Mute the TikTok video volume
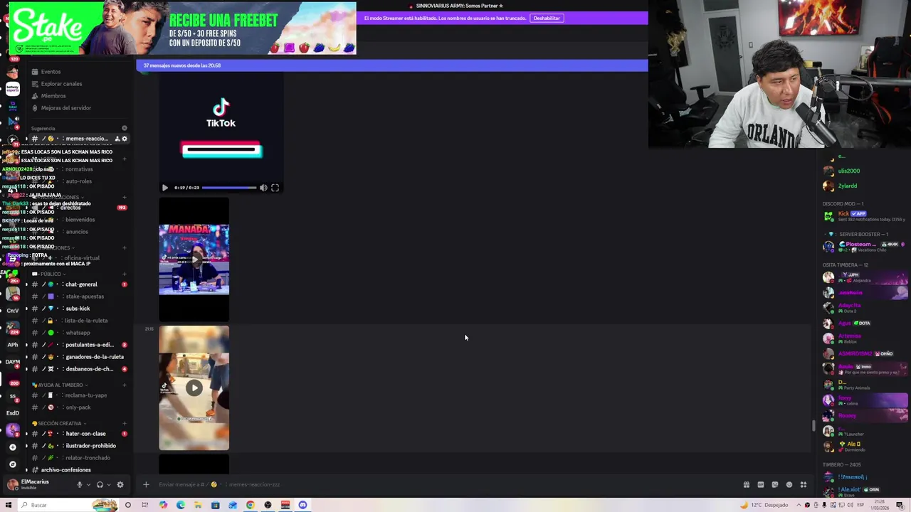The height and width of the screenshot is (512, 911). coord(263,188)
